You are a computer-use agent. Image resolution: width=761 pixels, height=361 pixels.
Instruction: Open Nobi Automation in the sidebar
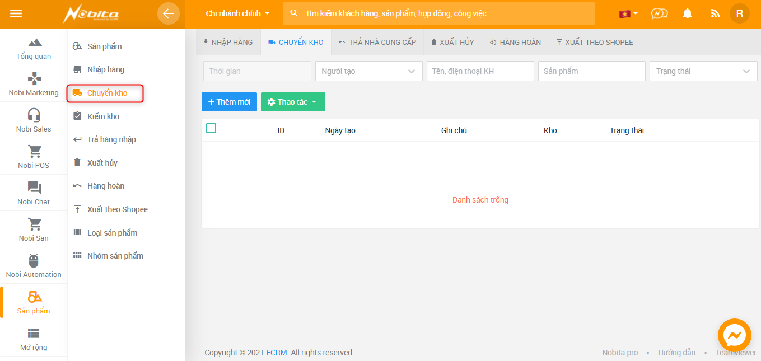[x=34, y=266]
